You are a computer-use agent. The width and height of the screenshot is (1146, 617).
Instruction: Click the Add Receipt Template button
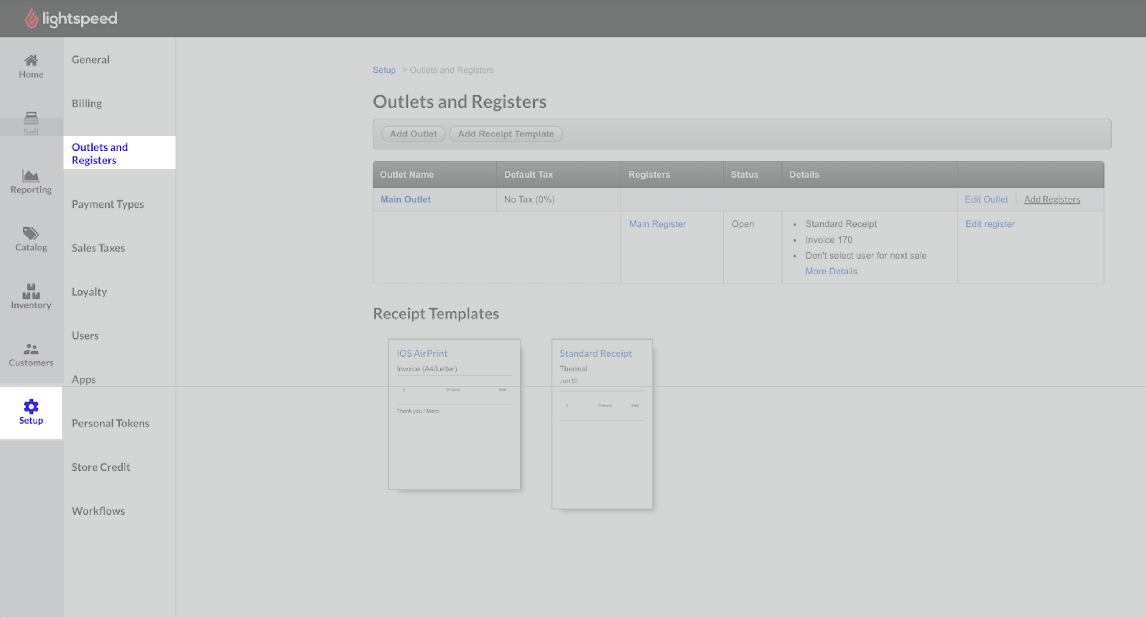(506, 134)
